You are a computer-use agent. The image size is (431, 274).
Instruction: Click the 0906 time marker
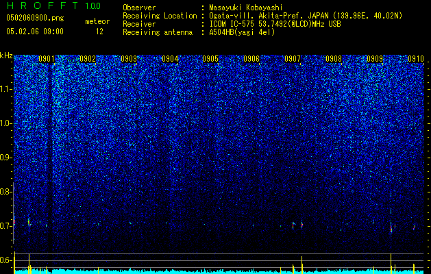click(251, 59)
